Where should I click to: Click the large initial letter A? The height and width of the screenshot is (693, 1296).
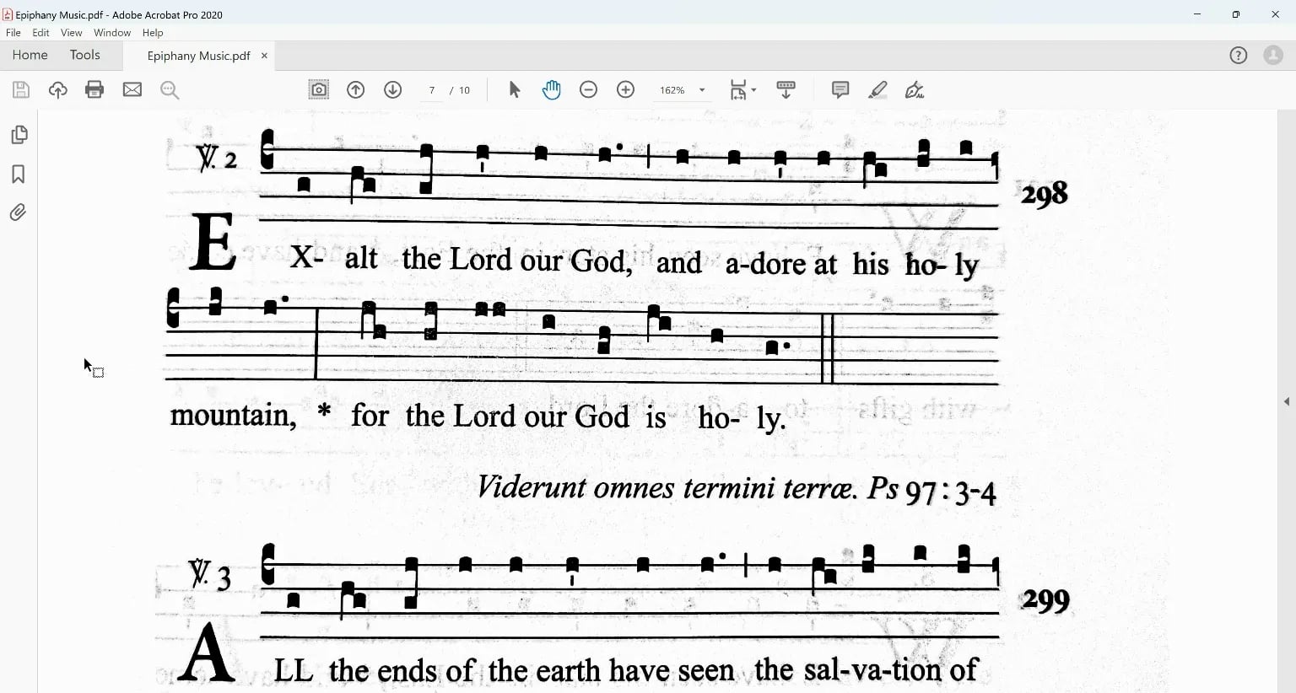[x=208, y=652]
